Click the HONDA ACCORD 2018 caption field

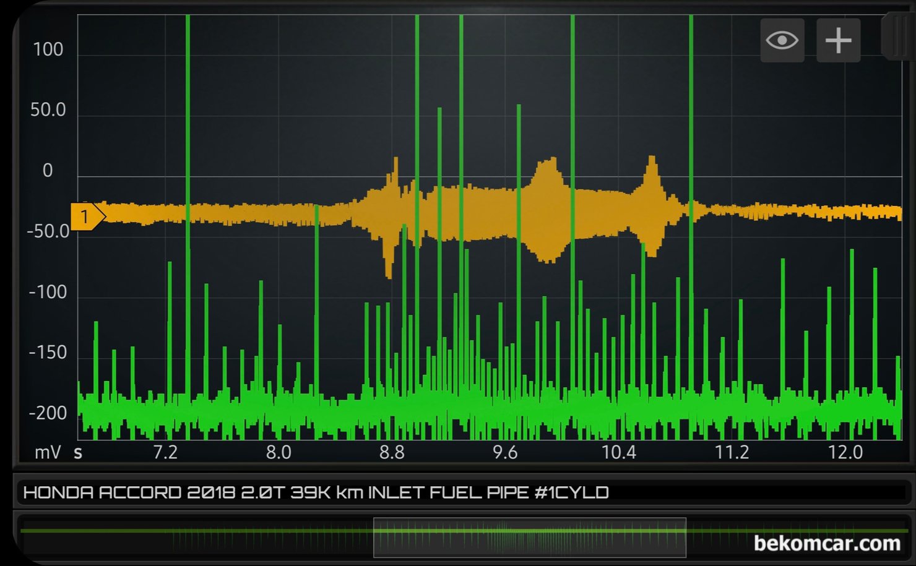(316, 492)
